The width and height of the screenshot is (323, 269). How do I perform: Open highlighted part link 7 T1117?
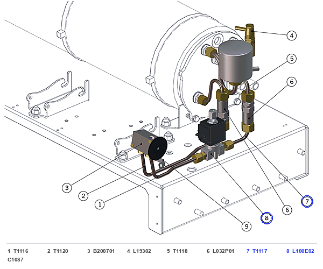click(257, 251)
